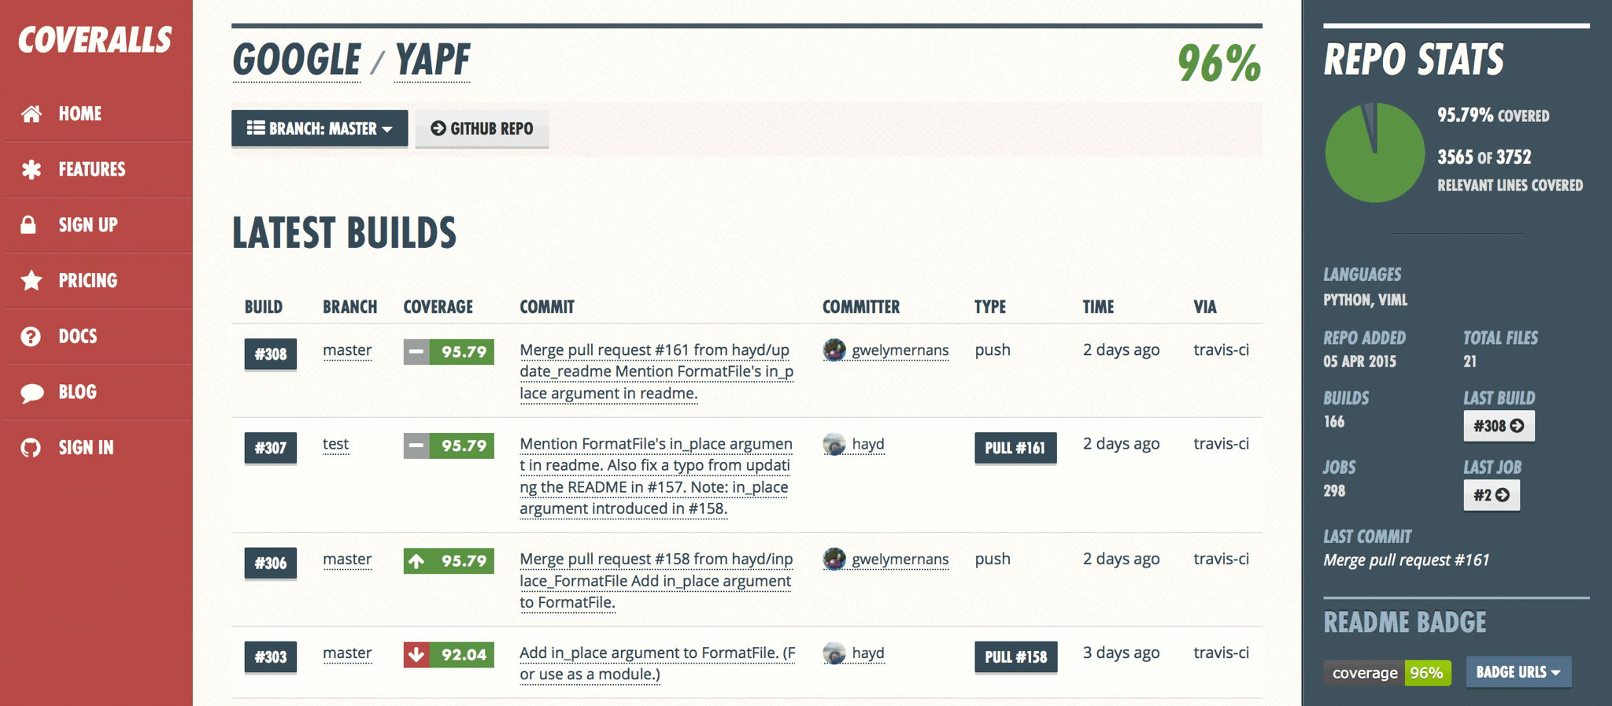Open Last Job #2 arrow button
This screenshot has width=1612, height=706.
(1492, 495)
